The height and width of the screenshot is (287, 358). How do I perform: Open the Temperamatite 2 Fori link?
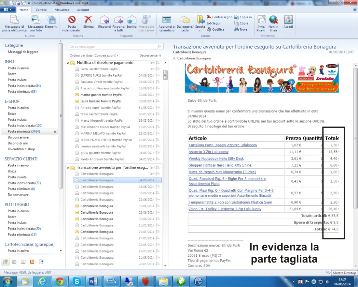(x=230, y=202)
